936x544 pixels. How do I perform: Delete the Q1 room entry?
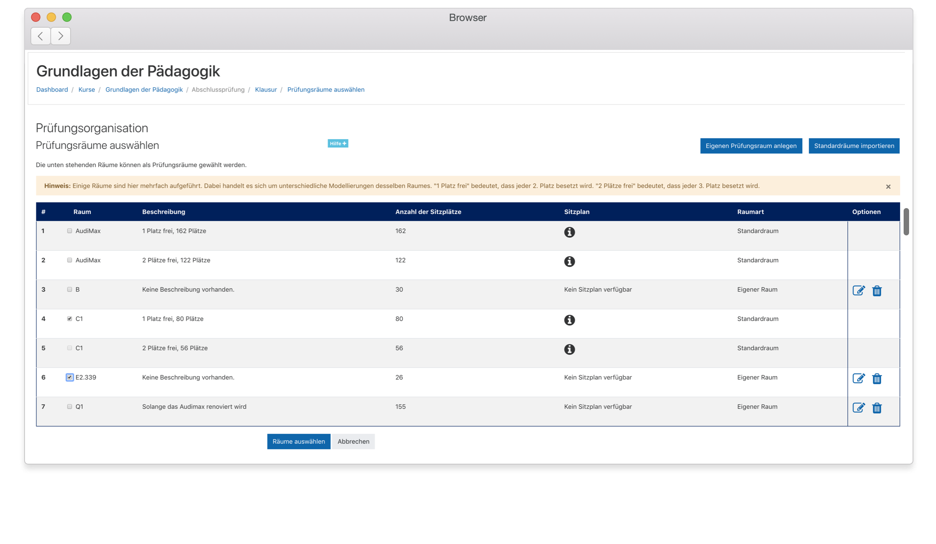tap(877, 408)
